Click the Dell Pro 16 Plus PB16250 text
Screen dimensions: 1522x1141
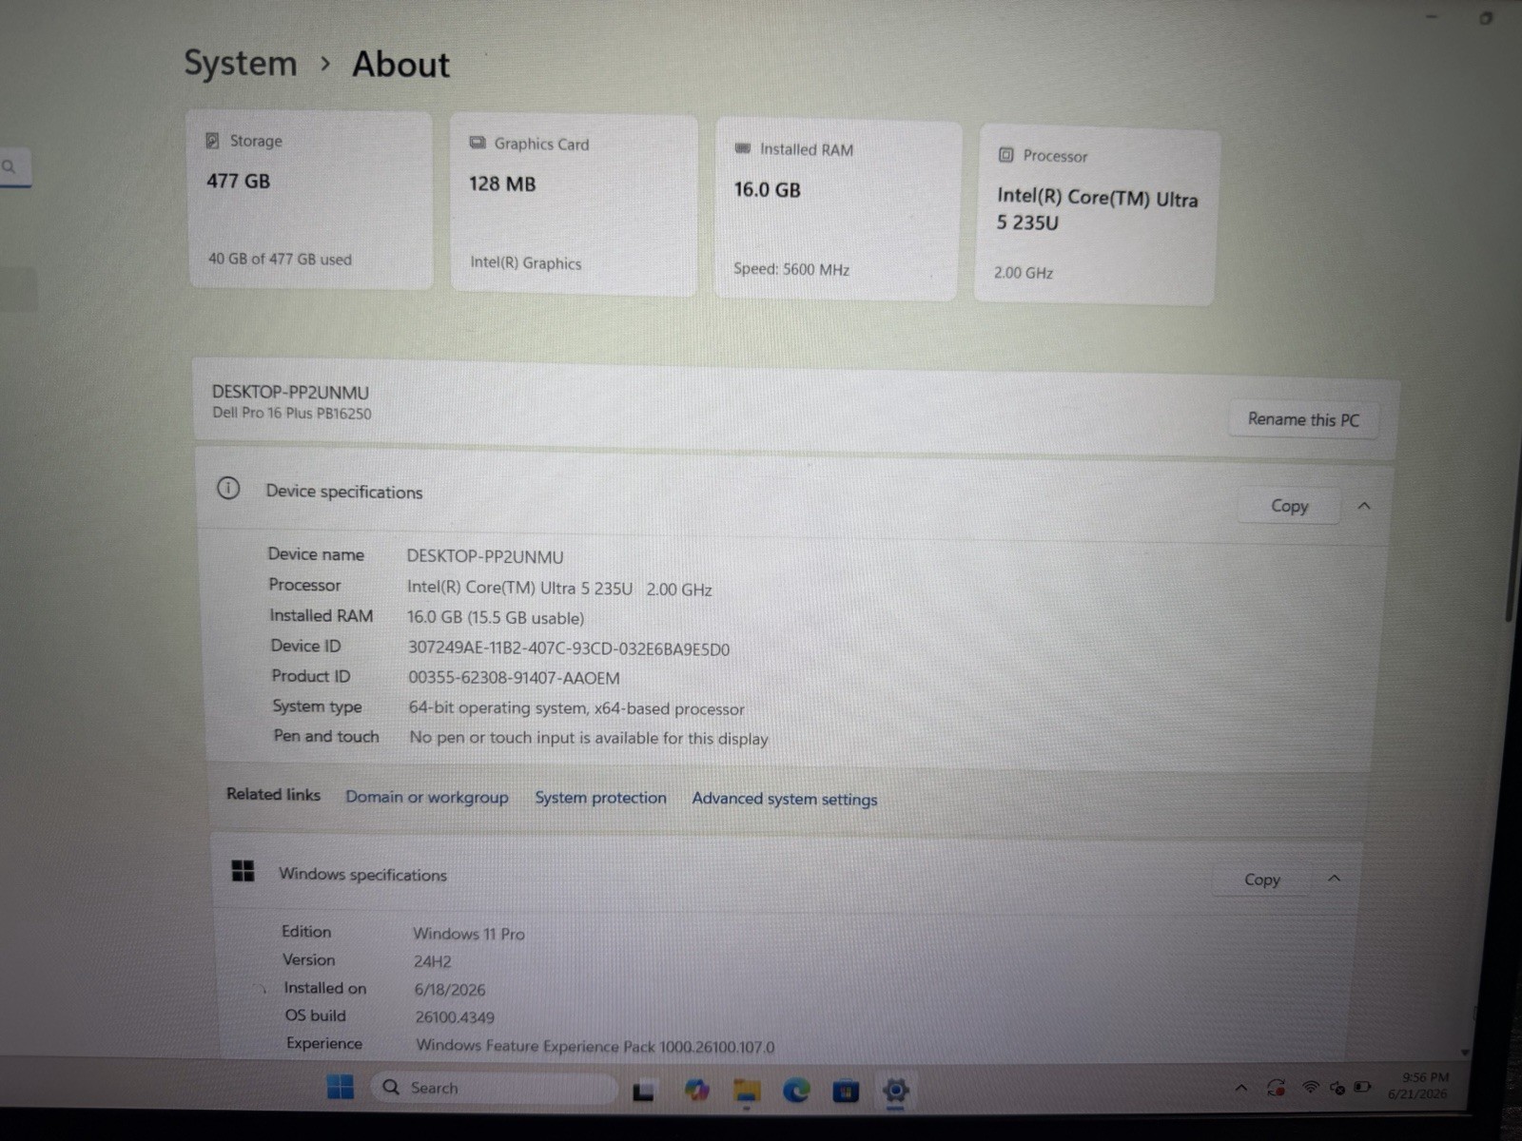[x=291, y=414]
